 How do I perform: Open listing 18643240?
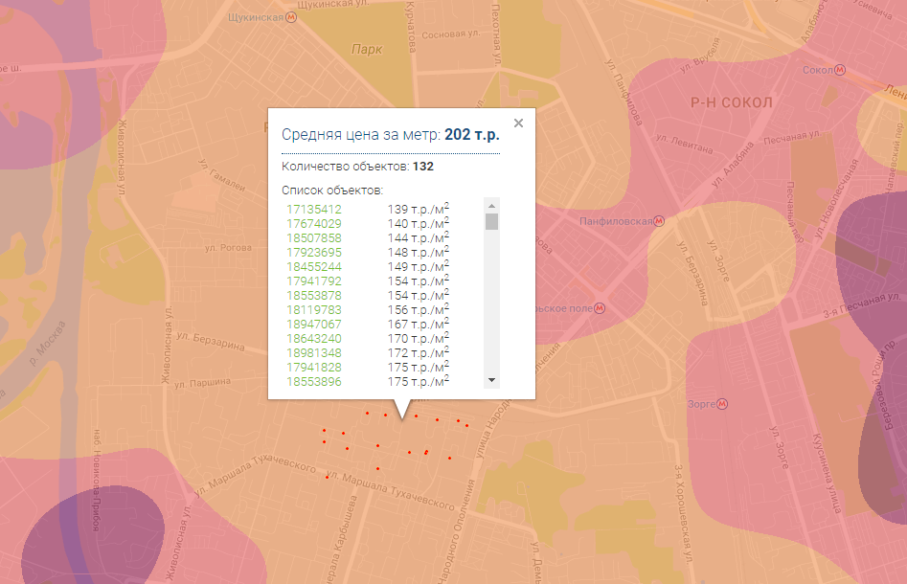click(x=314, y=339)
